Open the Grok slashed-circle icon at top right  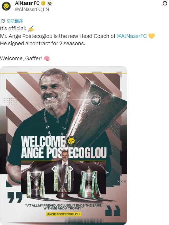(165, 3)
